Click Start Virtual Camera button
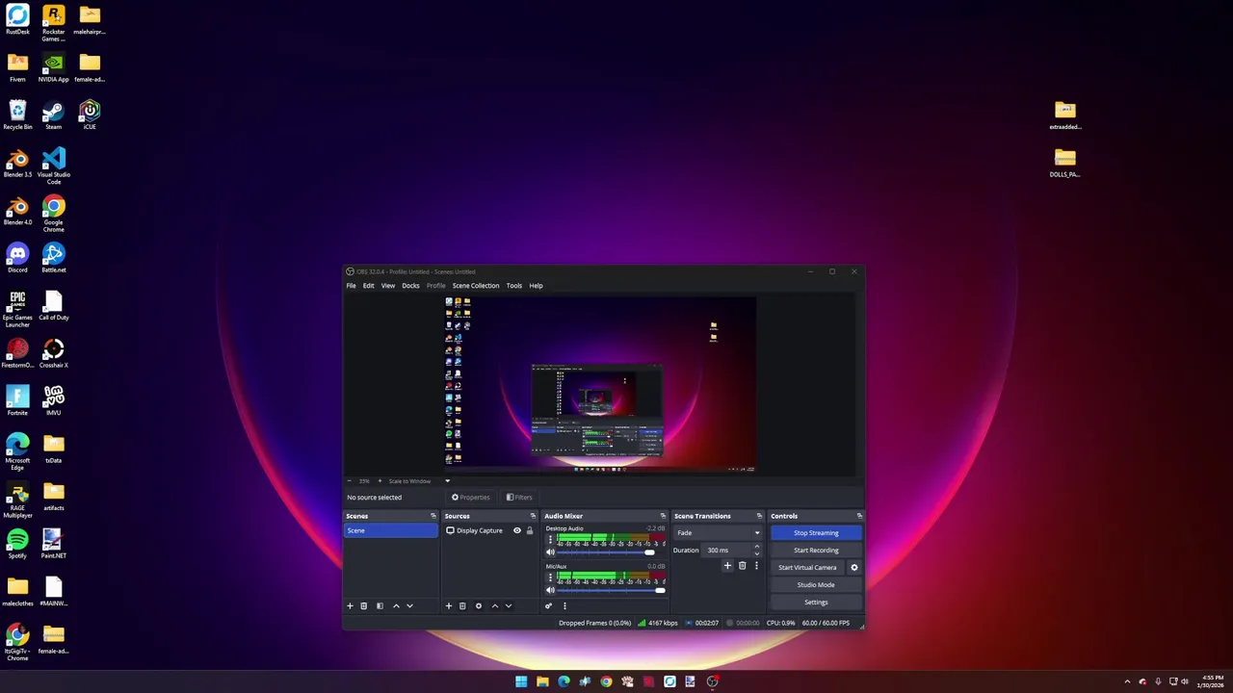This screenshot has height=693, width=1233. 807,568
